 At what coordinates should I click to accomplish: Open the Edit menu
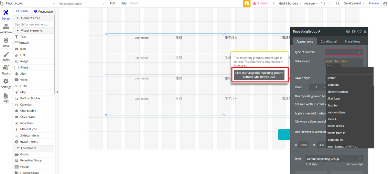coord(113,3)
